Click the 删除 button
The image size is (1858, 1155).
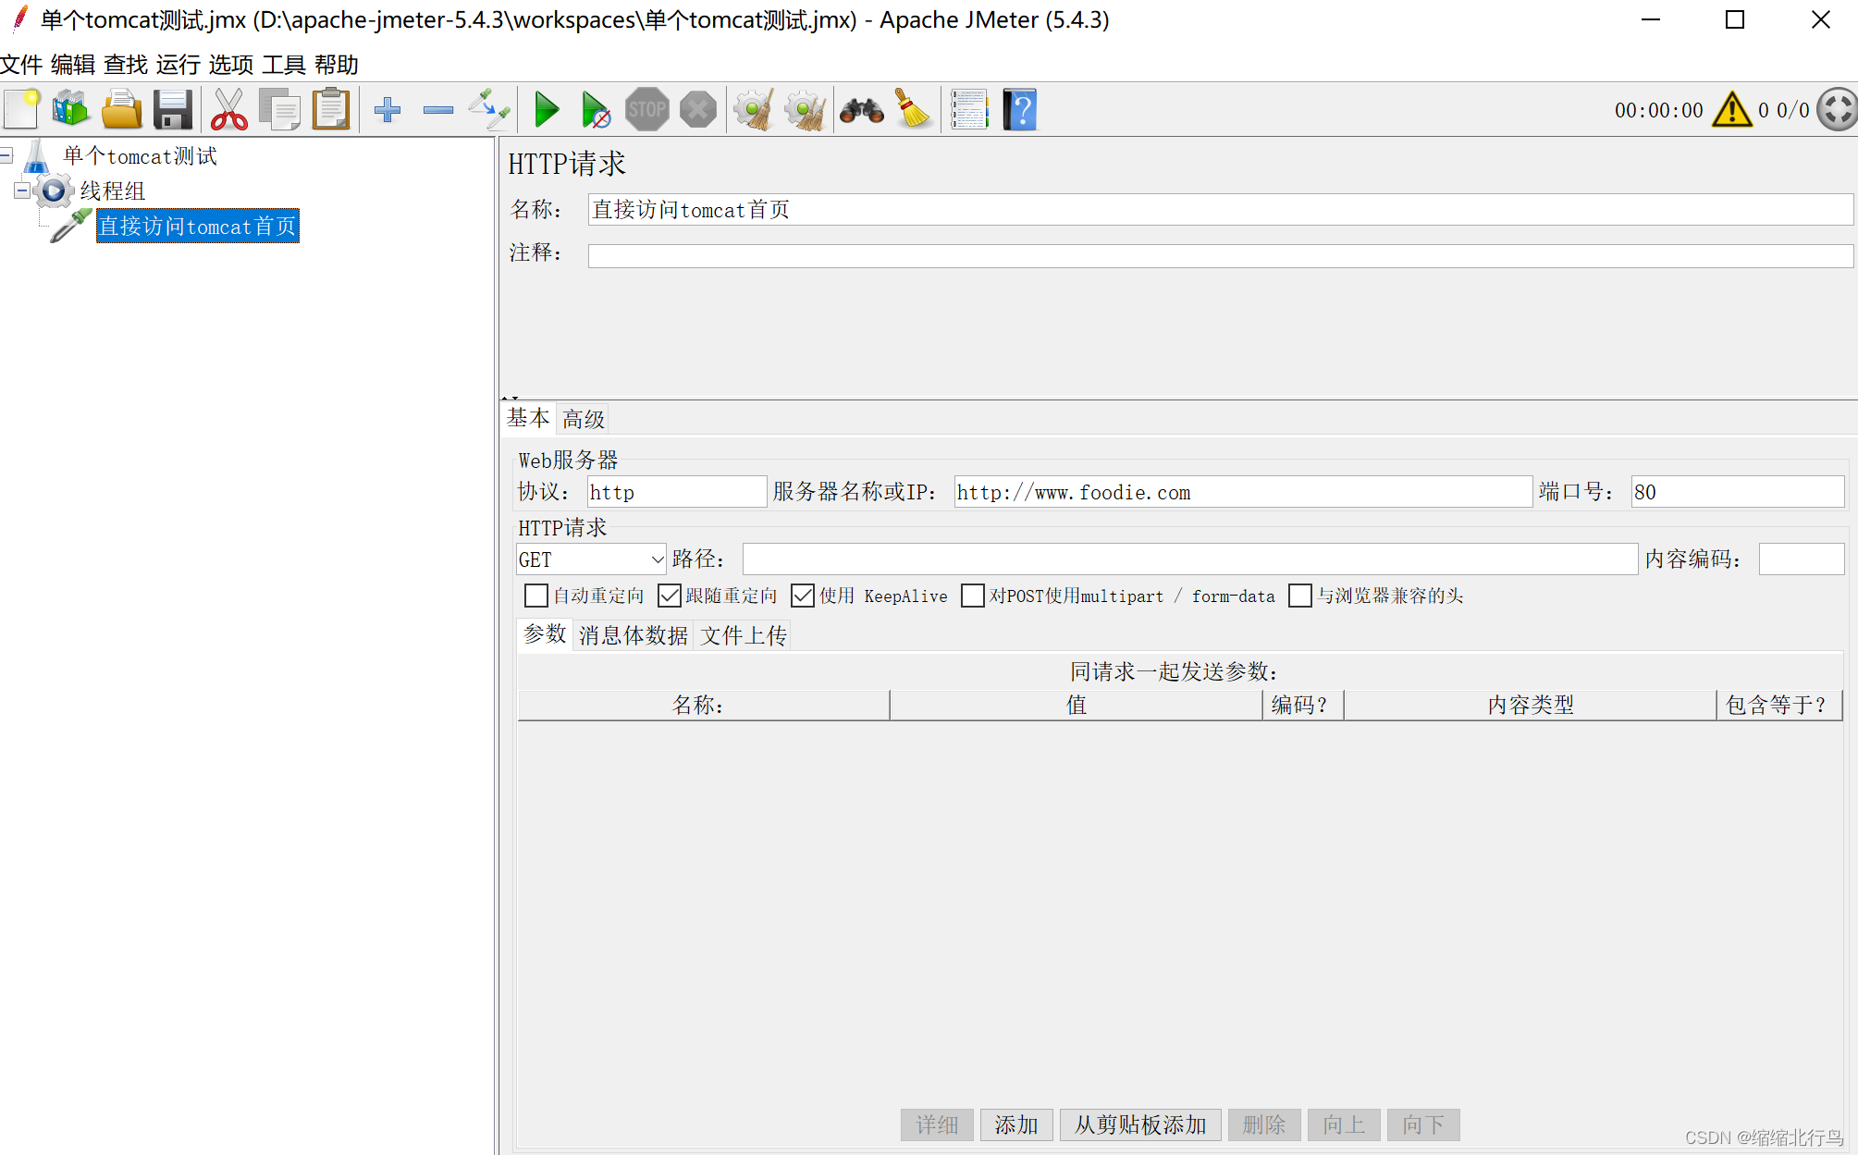(1264, 1124)
